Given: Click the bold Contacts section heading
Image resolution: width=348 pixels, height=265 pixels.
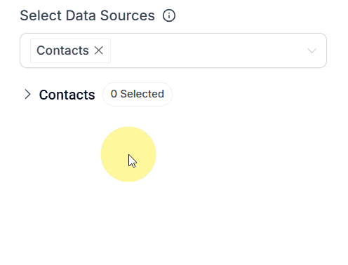Looking at the screenshot, I should (67, 95).
